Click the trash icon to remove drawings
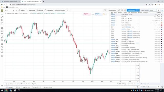Screen dimensions: 164x92 click(2, 56)
